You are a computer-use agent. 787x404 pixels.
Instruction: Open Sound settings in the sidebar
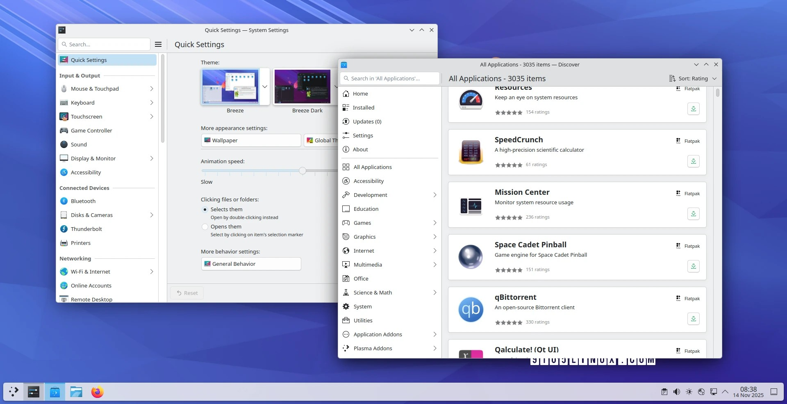click(79, 144)
